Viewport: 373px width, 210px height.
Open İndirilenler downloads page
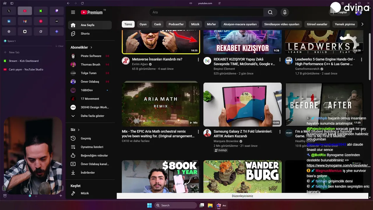(90, 173)
